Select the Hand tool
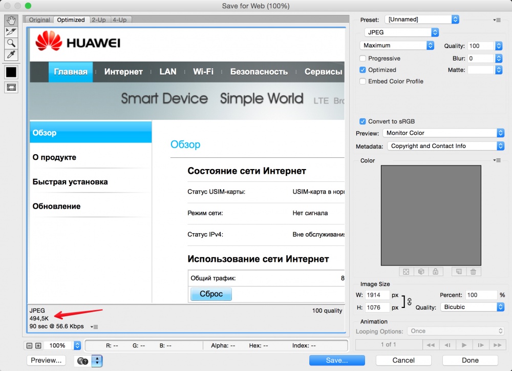The width and height of the screenshot is (512, 371). (x=11, y=20)
